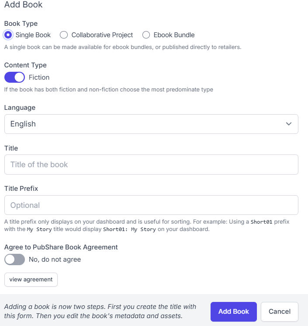The image size is (308, 326).
Task: Click the "Content Type" section label
Action: click(25, 65)
